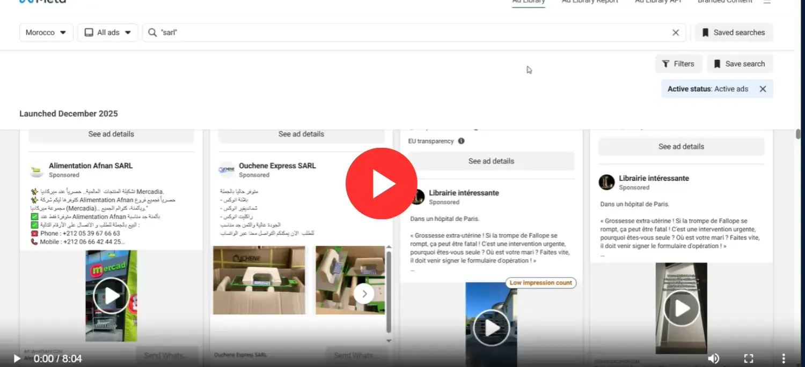Open Saved searches
The image size is (805, 367).
pyautogui.click(x=734, y=32)
